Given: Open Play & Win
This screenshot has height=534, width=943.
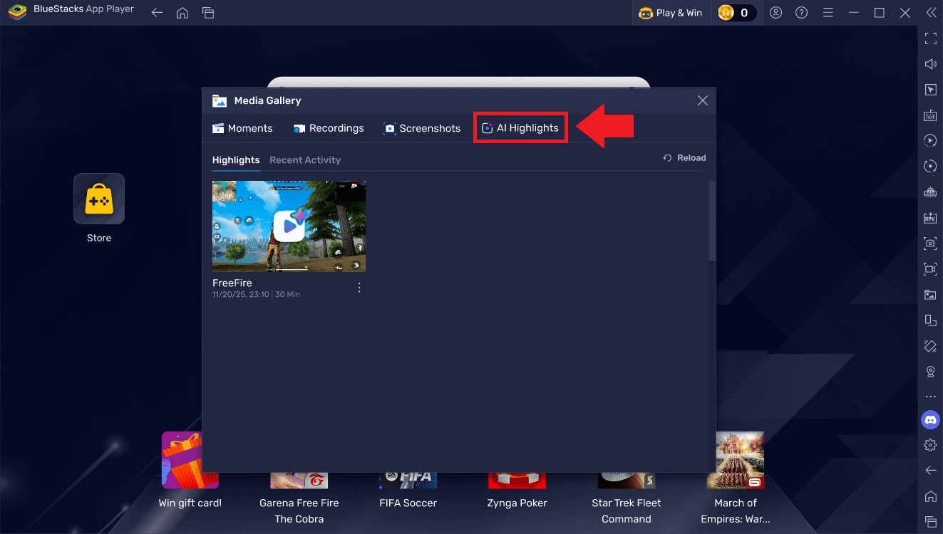Looking at the screenshot, I should (x=670, y=13).
